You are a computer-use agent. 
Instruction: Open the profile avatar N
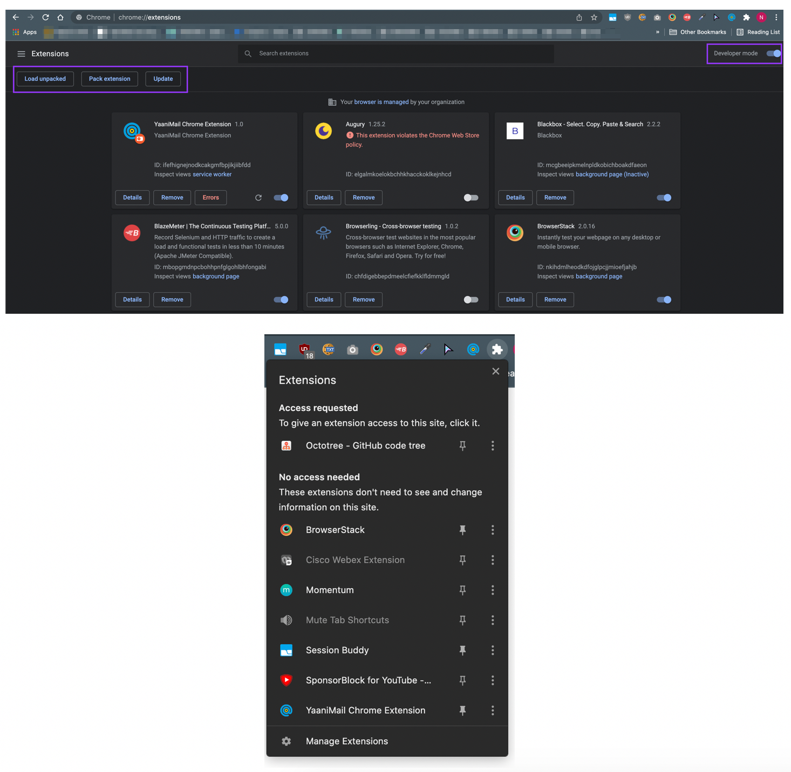[761, 17]
